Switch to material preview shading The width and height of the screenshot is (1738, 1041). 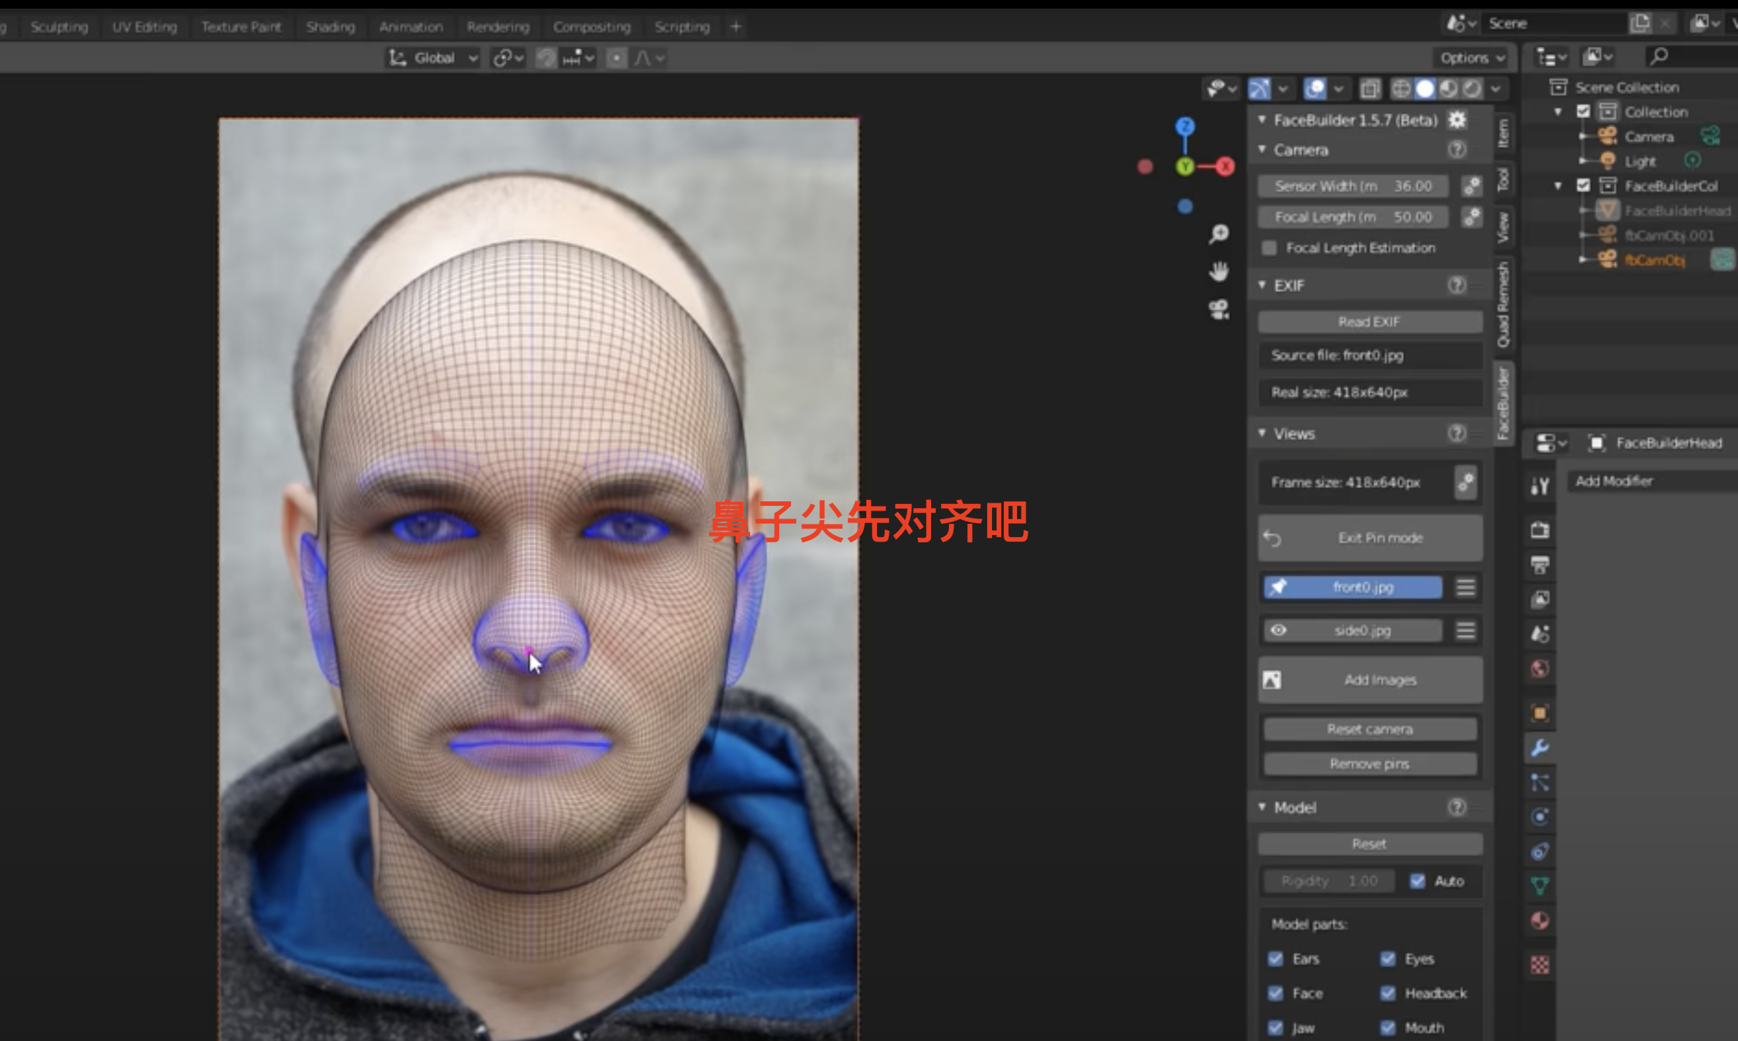1448,89
